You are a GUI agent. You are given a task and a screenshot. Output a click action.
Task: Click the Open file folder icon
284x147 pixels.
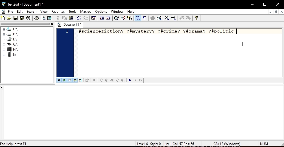coord(9,18)
